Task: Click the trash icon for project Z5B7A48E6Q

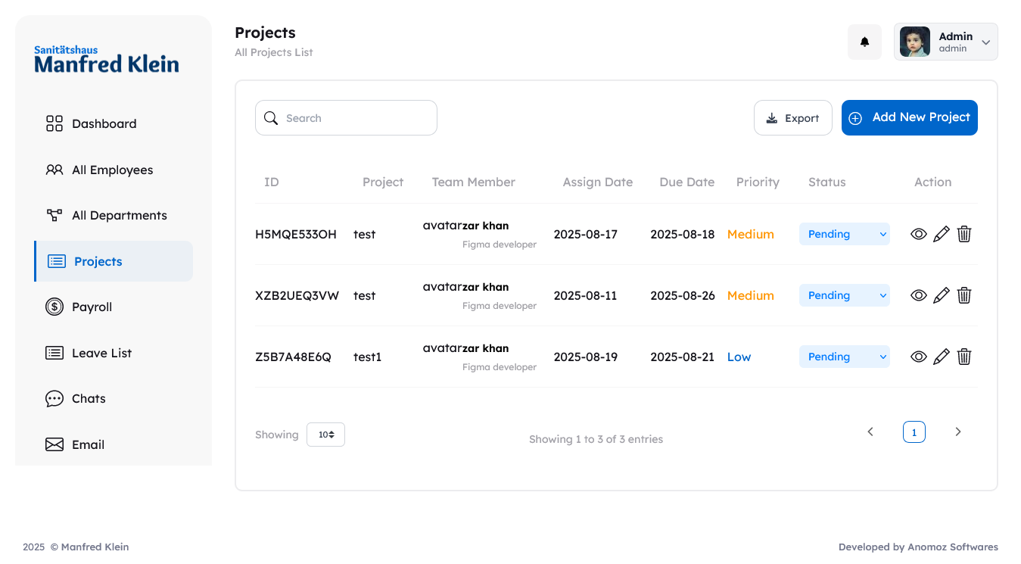Action: click(964, 357)
